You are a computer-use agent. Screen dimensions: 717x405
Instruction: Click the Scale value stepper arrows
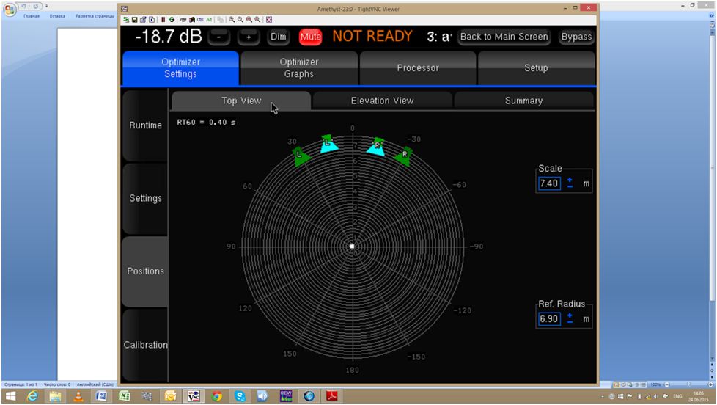pos(570,183)
